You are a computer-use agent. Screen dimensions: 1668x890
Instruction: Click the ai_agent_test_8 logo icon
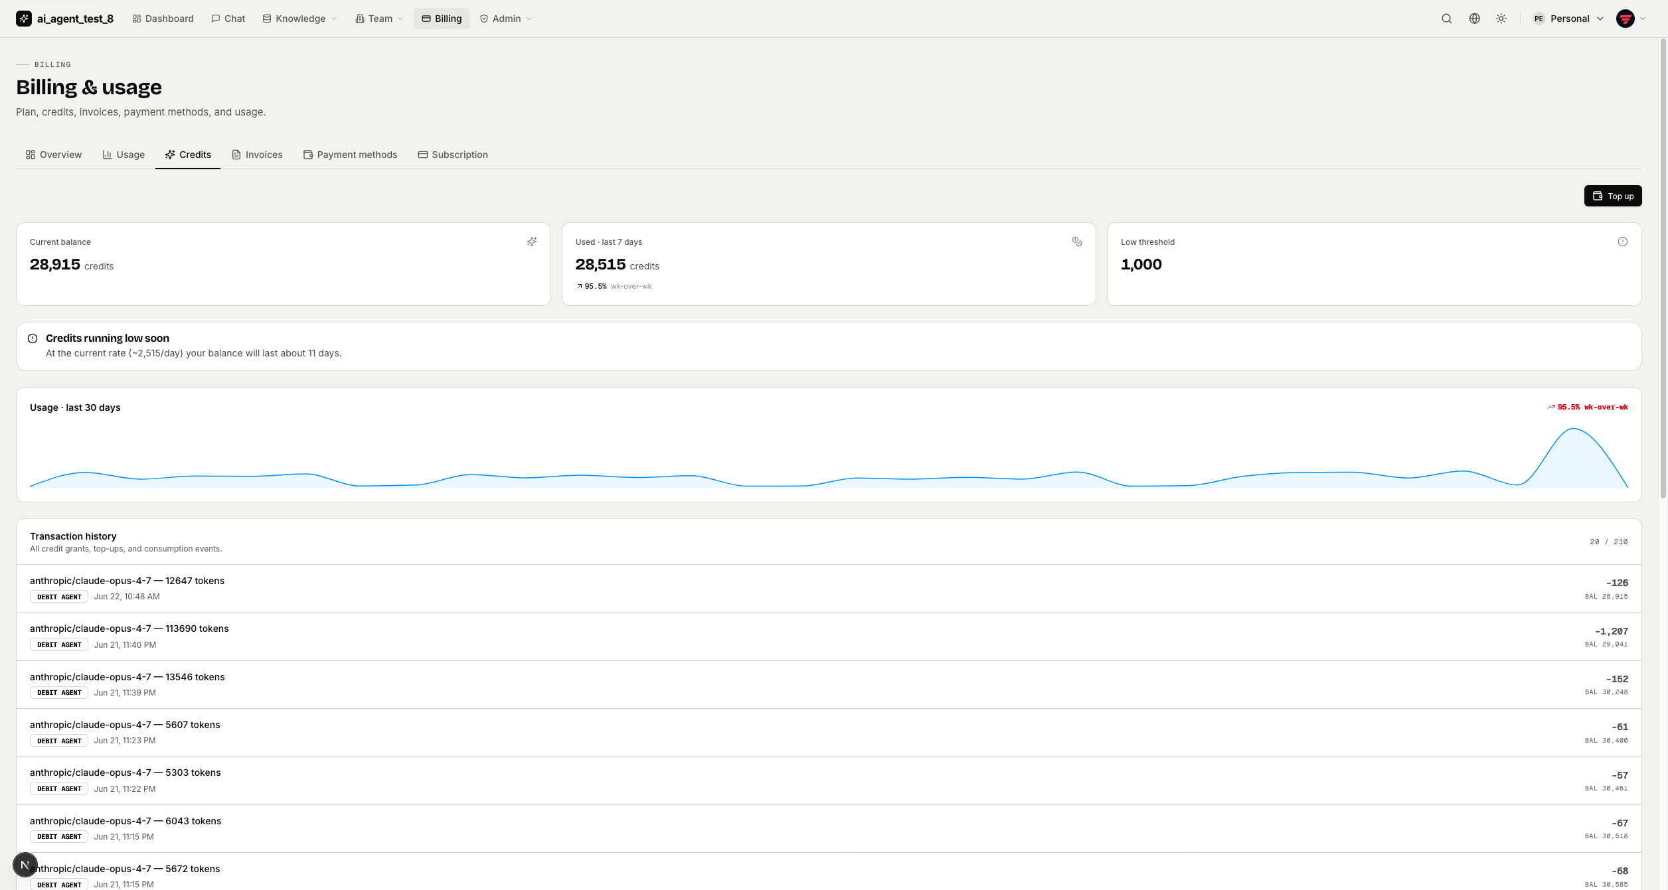[x=24, y=19]
